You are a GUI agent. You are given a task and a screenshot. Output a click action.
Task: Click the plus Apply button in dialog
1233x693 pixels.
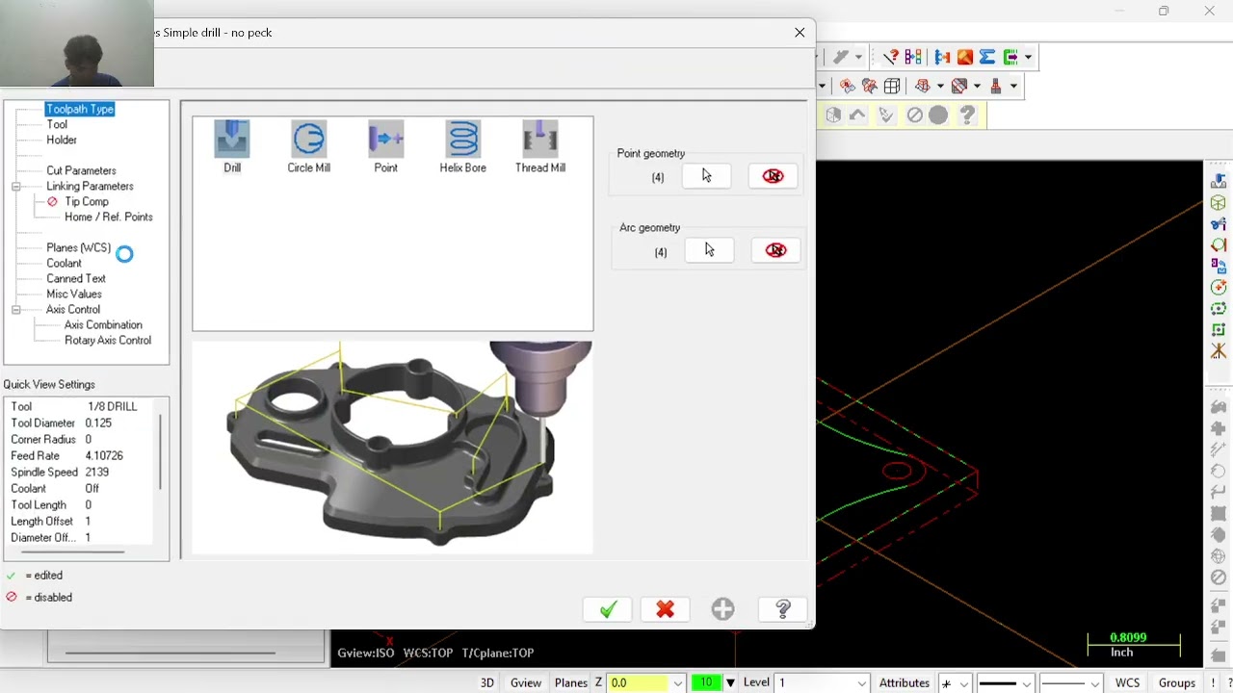point(722,609)
